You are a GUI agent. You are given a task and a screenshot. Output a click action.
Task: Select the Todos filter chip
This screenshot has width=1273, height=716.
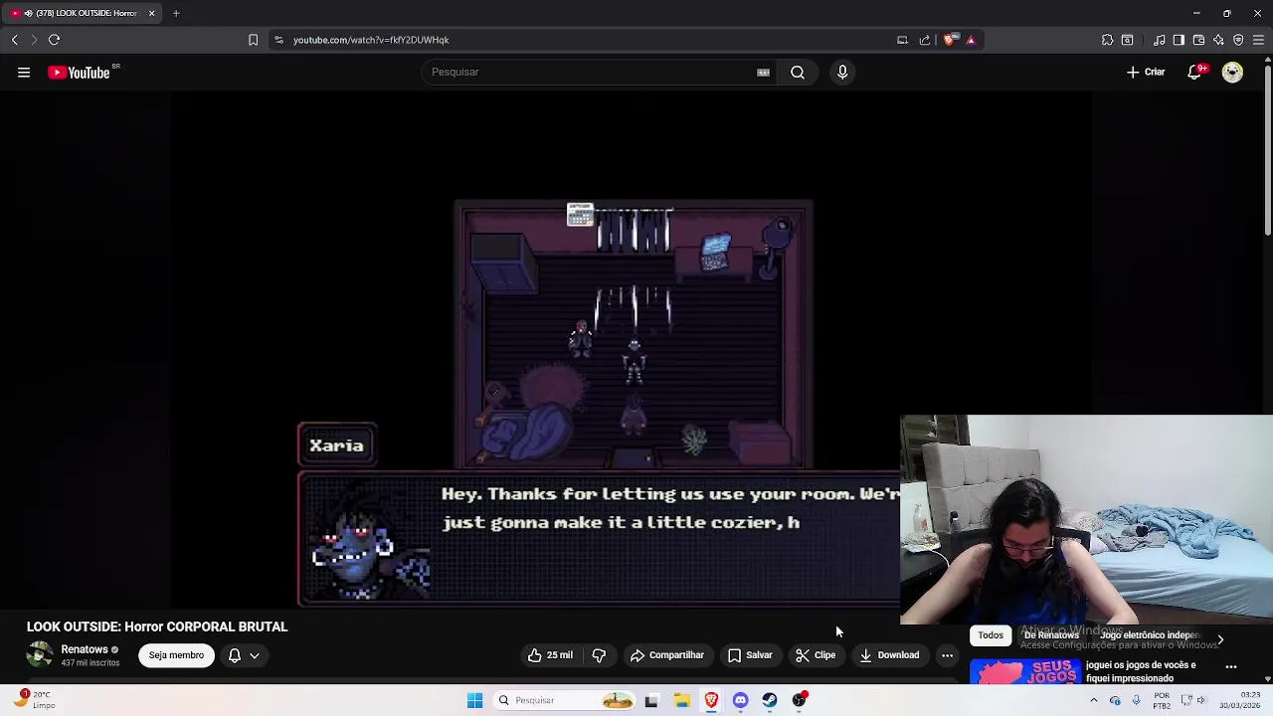coord(991,635)
